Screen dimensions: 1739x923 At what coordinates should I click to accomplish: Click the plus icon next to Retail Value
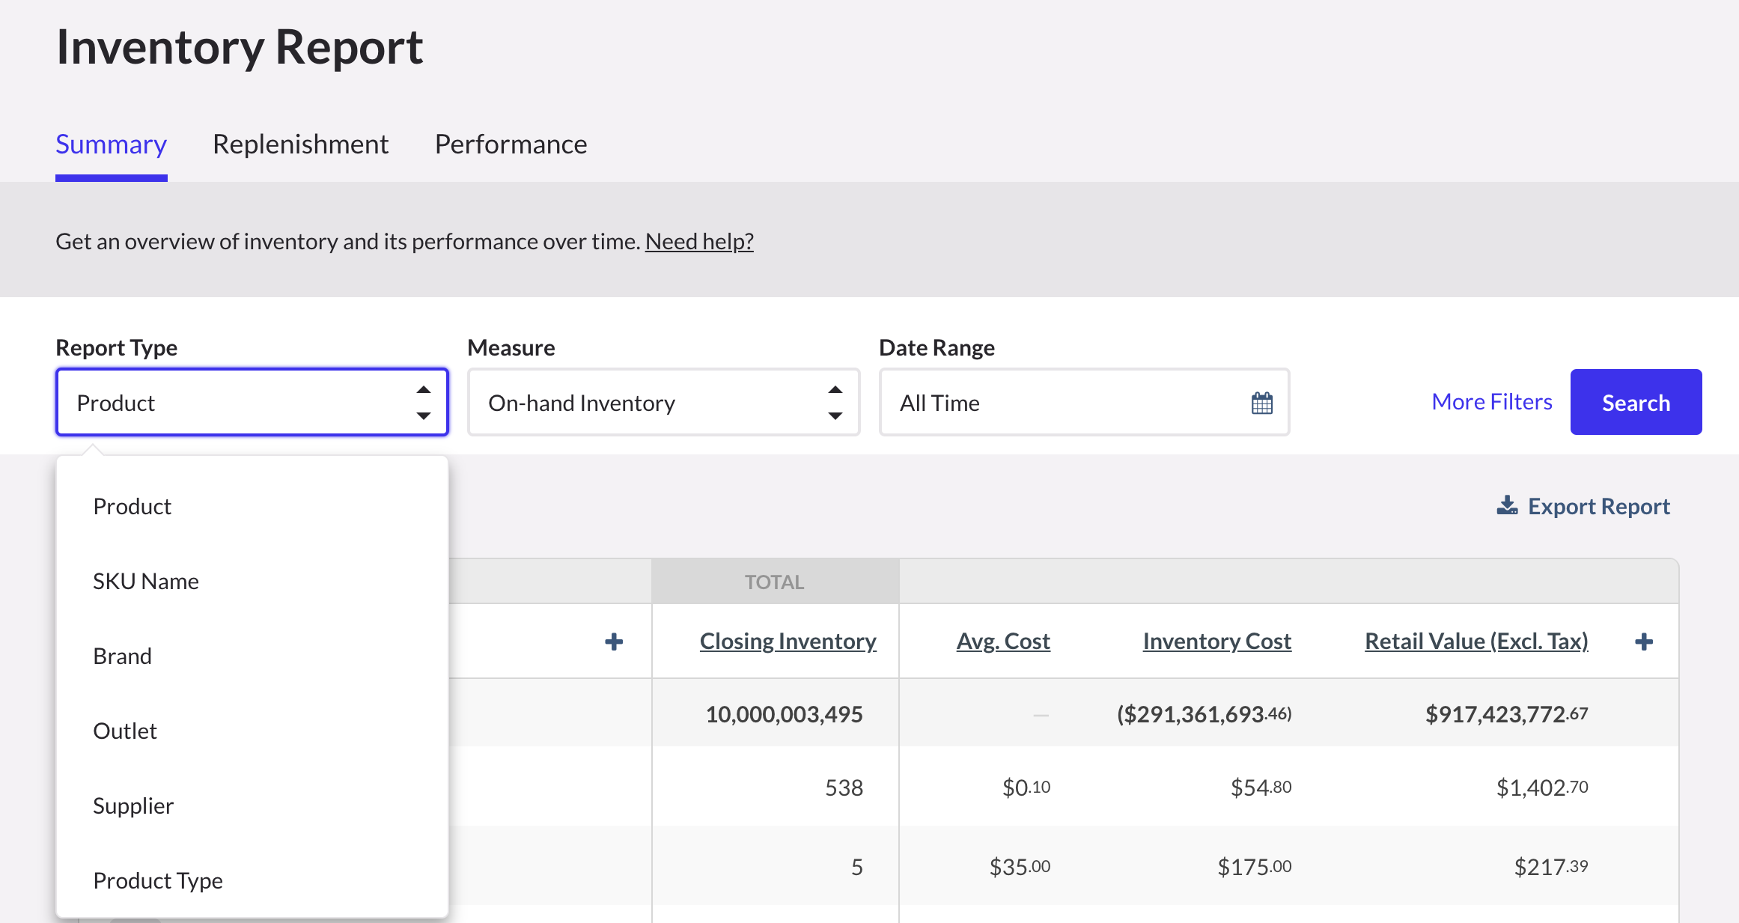pos(1644,641)
